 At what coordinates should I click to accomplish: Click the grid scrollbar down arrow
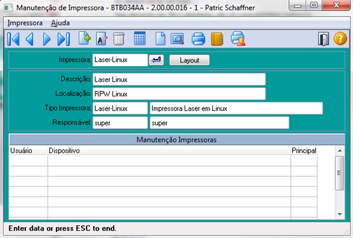[x=340, y=214]
